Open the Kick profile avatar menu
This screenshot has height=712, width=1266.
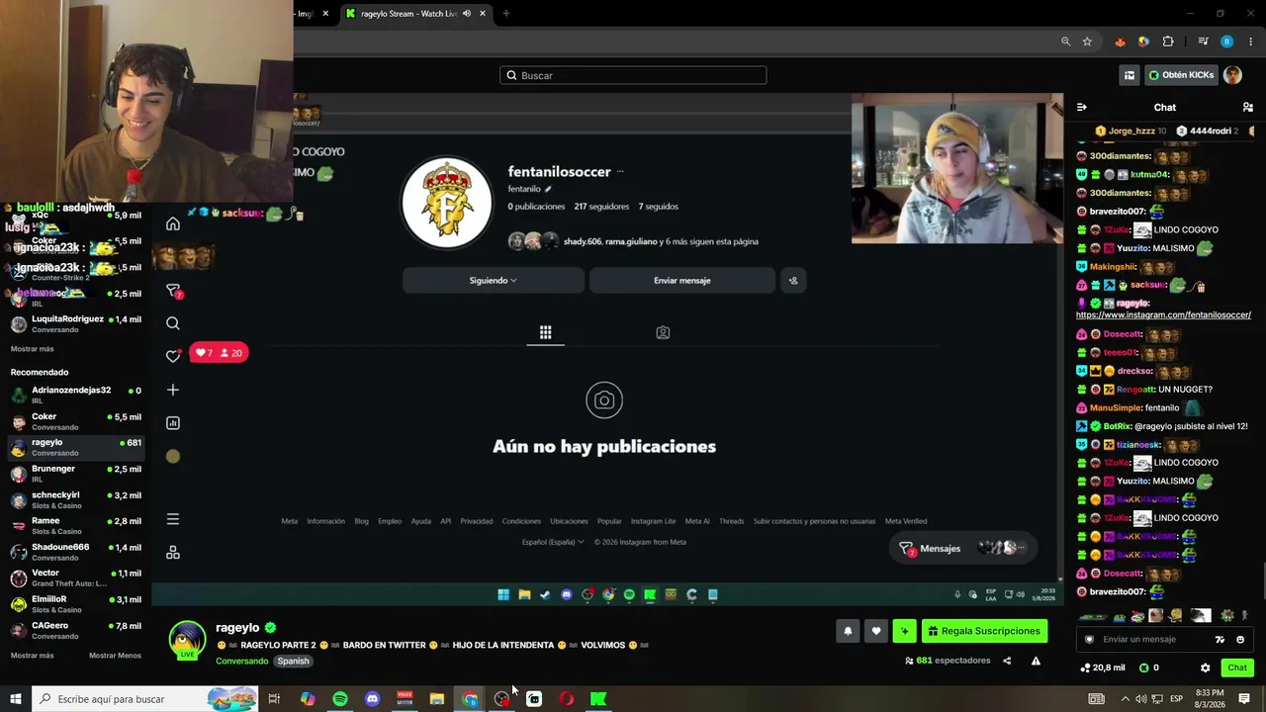(x=1232, y=75)
